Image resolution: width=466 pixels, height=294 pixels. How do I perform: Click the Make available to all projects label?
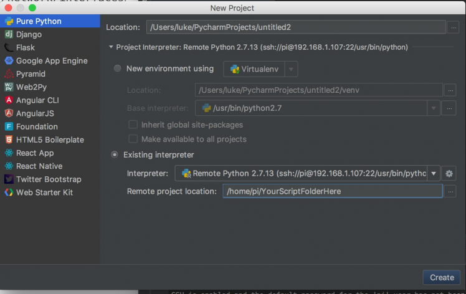coord(194,139)
